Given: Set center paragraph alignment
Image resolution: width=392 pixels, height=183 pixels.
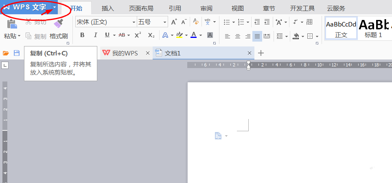Looking at the screenshot, I should click(x=237, y=37).
